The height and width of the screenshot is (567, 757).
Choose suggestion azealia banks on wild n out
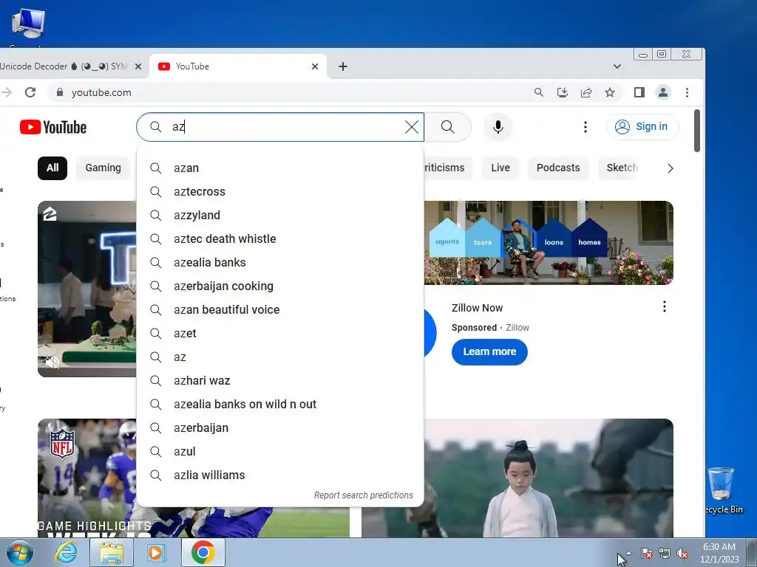(280, 404)
